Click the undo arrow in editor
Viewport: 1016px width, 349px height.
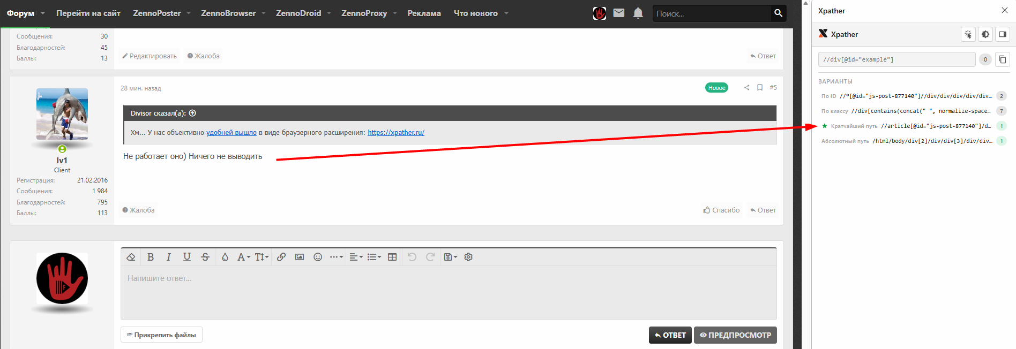point(412,257)
